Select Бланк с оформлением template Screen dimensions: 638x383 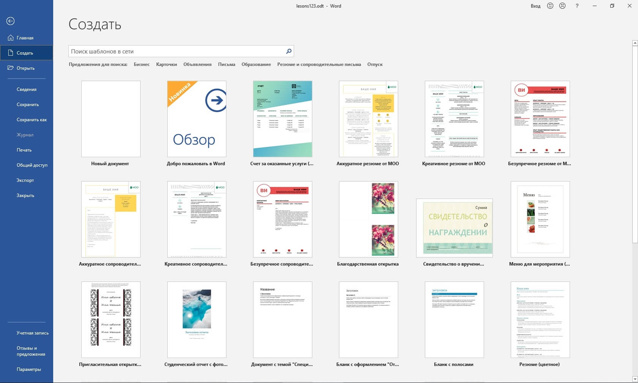pyautogui.click(x=368, y=320)
